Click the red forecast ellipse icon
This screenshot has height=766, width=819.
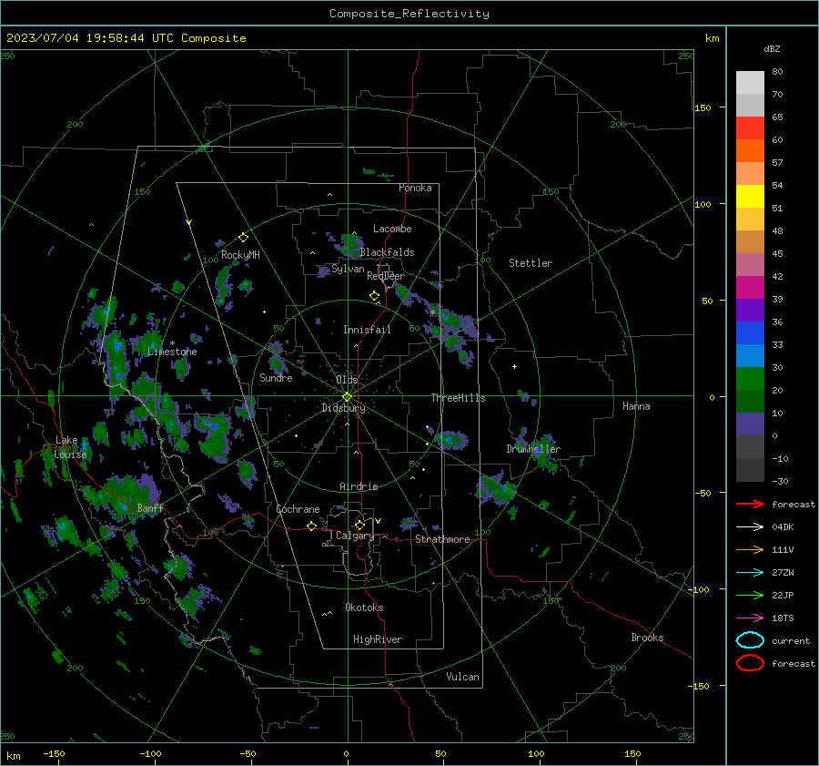[750, 663]
